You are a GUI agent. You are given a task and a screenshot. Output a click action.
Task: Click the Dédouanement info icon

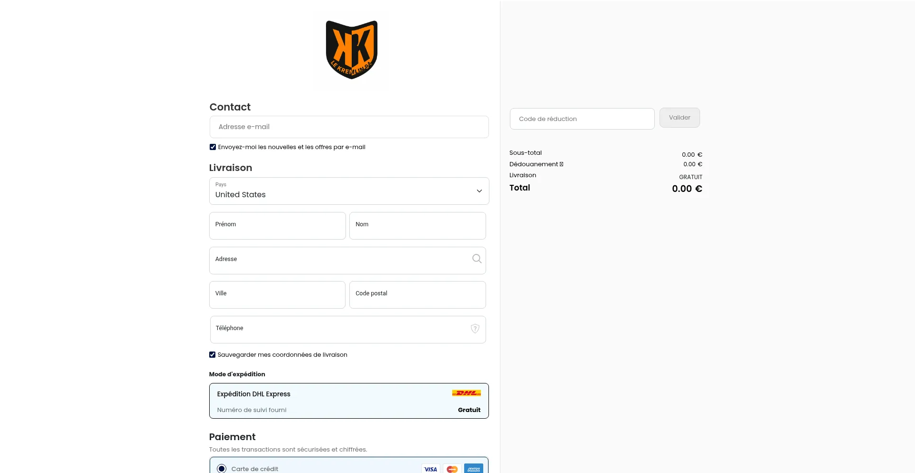(561, 164)
